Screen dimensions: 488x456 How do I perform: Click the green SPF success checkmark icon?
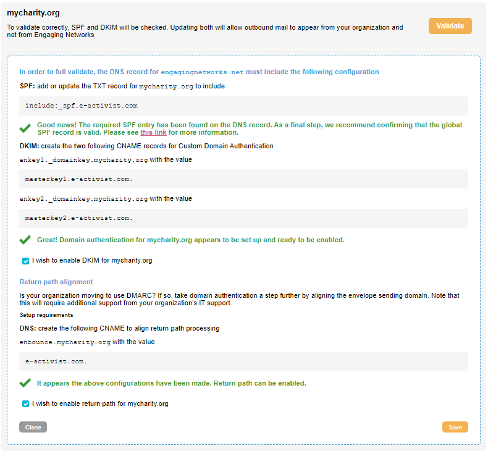[x=25, y=129]
